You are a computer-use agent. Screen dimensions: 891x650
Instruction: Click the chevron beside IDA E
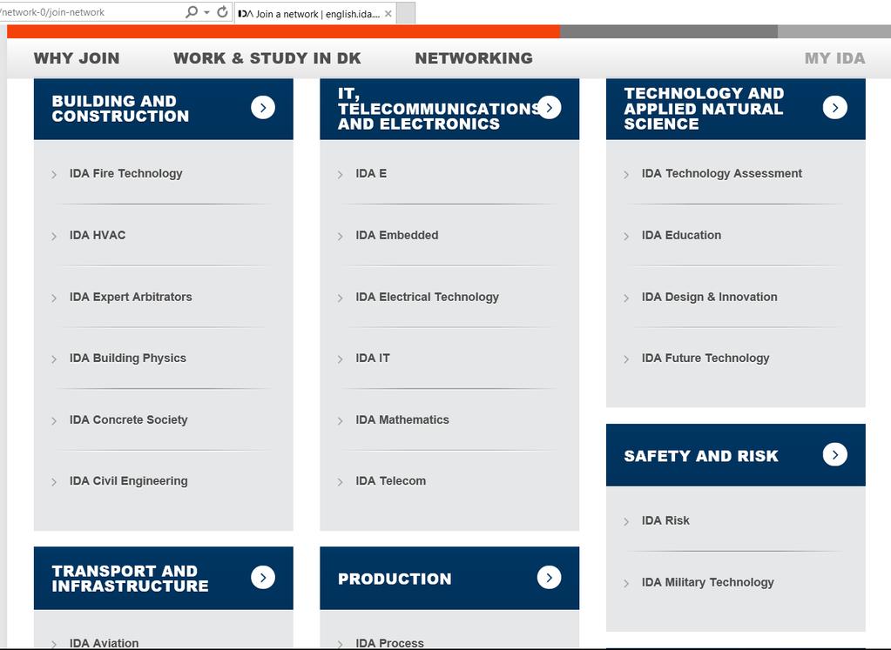tap(340, 175)
